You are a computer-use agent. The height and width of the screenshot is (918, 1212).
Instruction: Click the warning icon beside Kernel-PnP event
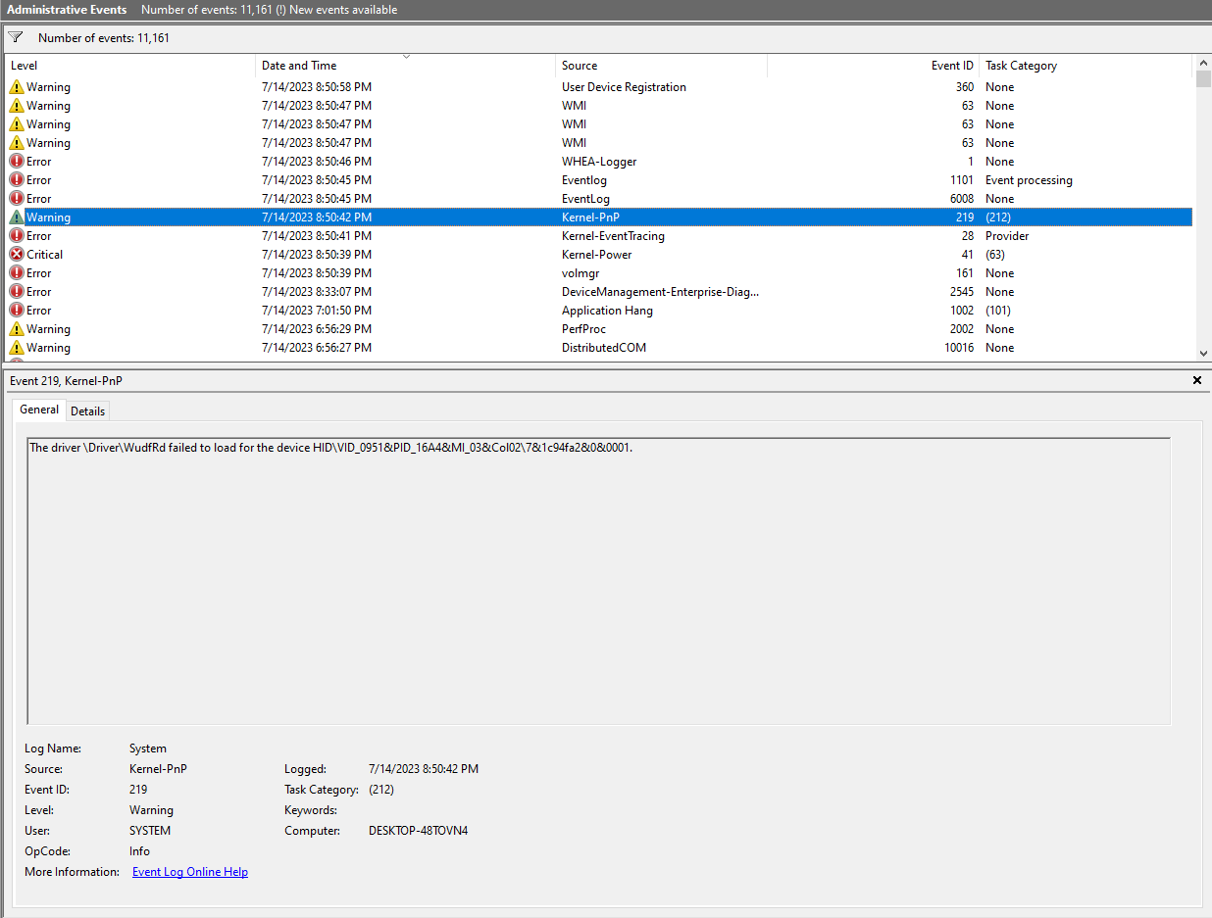click(x=17, y=217)
